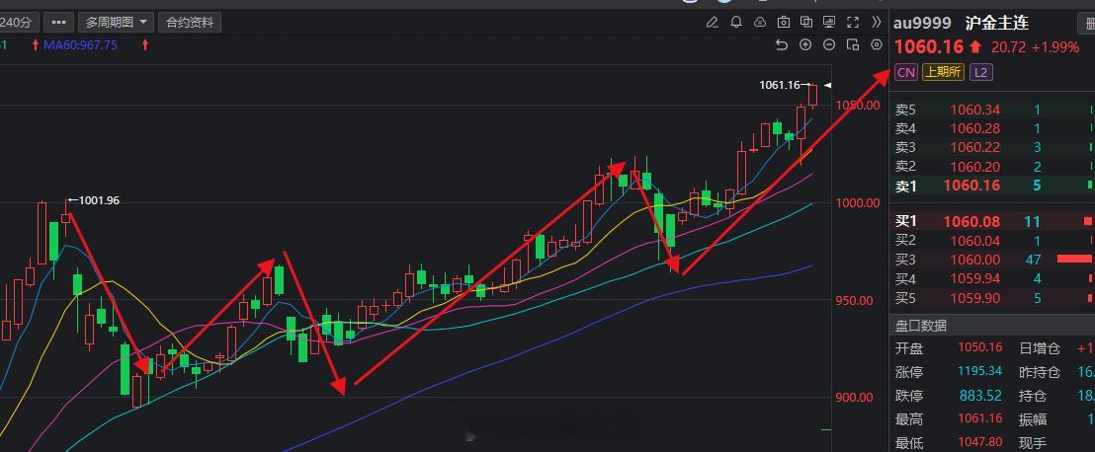Click the 买1 volume 11

pyautogui.click(x=1032, y=222)
